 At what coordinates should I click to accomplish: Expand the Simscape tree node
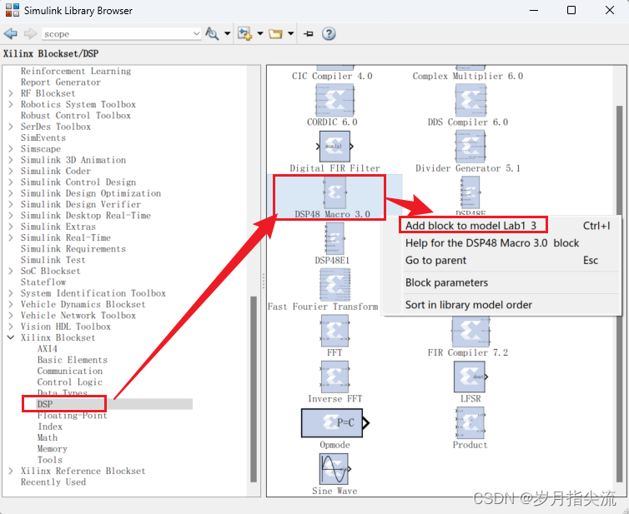pyautogui.click(x=11, y=149)
